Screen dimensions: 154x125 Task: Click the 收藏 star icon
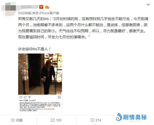click(x=13, y=120)
